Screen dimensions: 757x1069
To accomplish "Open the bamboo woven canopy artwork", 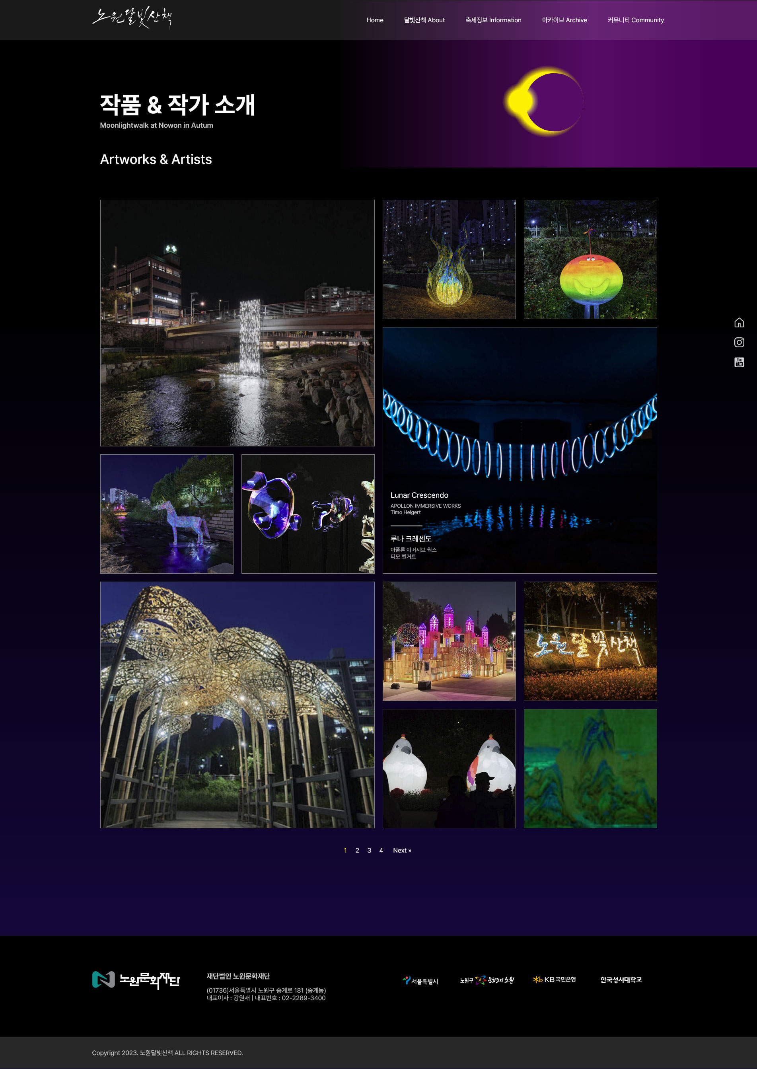I will (x=237, y=705).
